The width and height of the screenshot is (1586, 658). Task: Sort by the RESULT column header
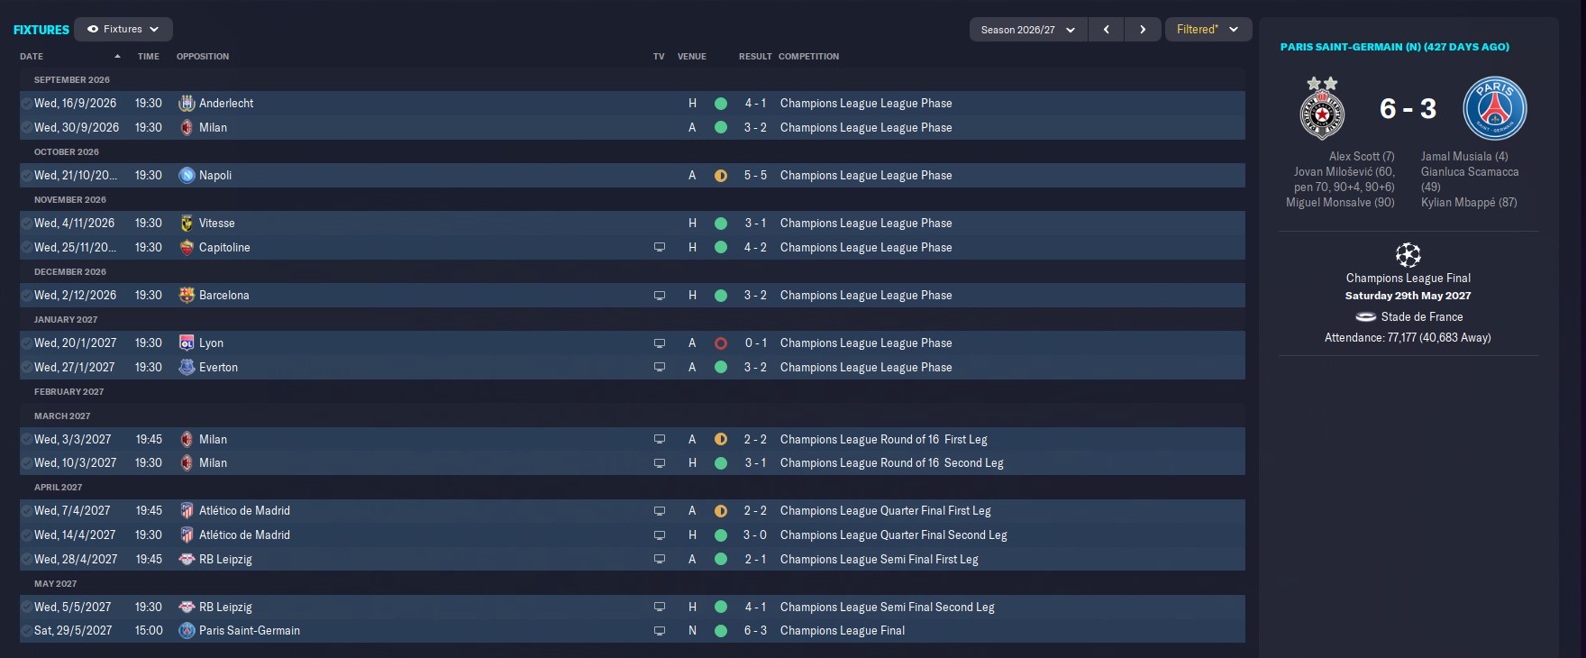[755, 57]
